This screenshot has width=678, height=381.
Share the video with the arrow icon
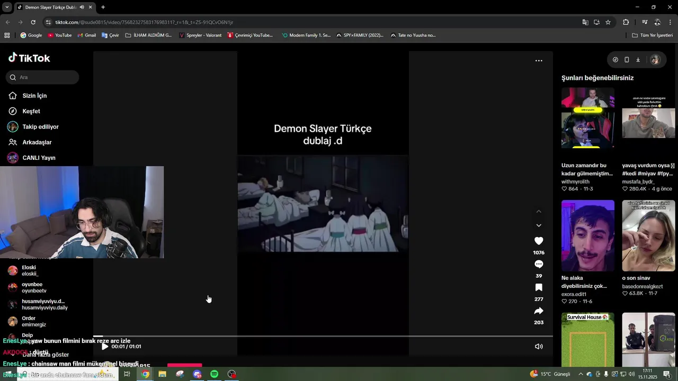tap(539, 311)
